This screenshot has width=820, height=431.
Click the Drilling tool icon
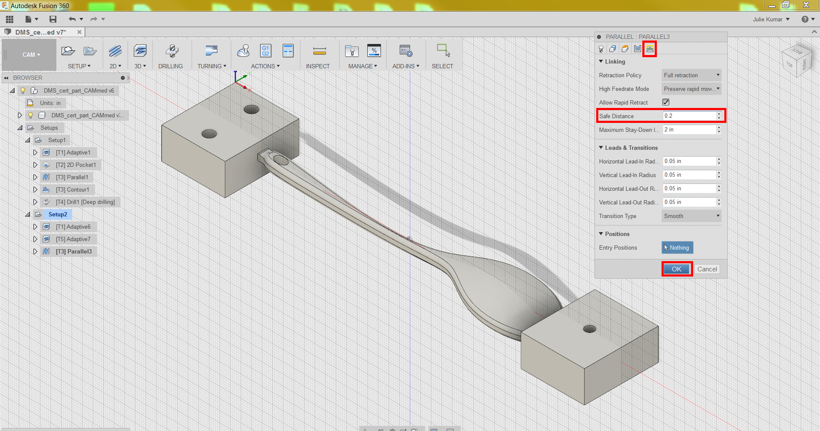pos(172,51)
